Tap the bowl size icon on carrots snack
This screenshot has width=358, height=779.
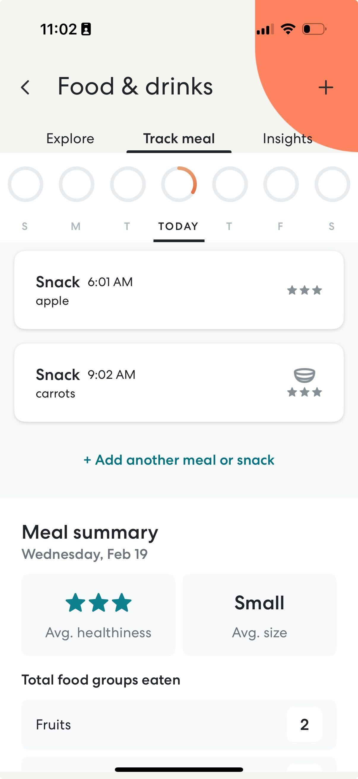coord(305,375)
